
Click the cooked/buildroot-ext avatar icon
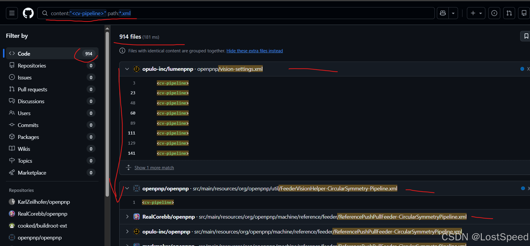pyautogui.click(x=12, y=225)
